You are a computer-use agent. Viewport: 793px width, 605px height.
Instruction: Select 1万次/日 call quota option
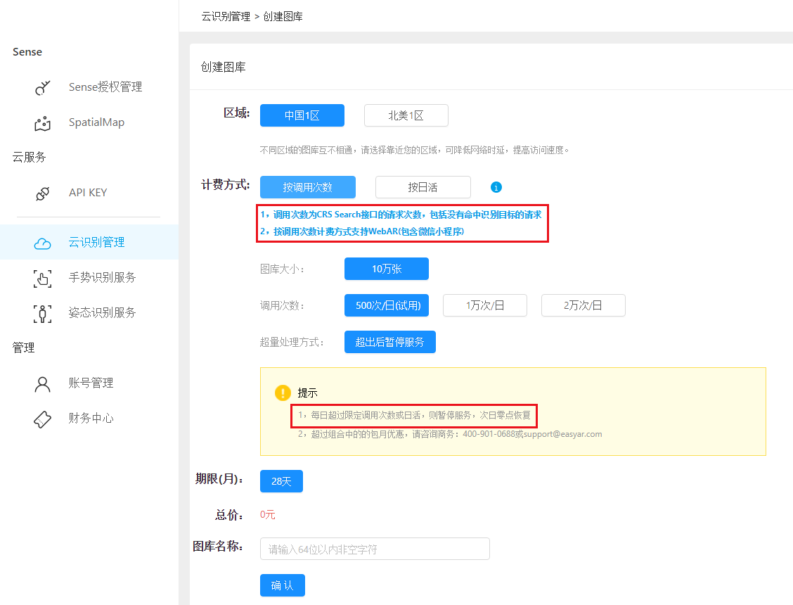[484, 305]
